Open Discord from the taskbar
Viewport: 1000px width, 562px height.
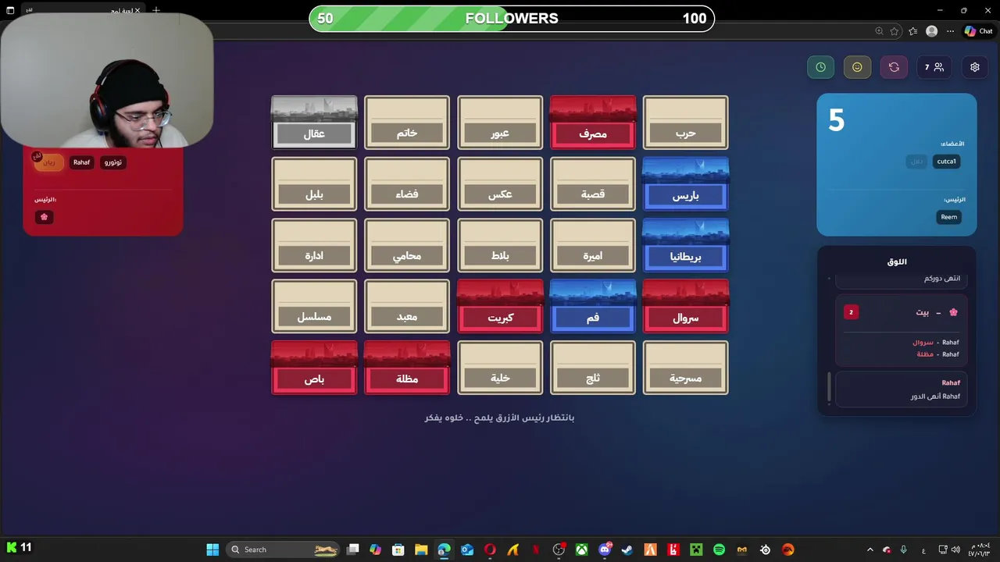coord(605,550)
